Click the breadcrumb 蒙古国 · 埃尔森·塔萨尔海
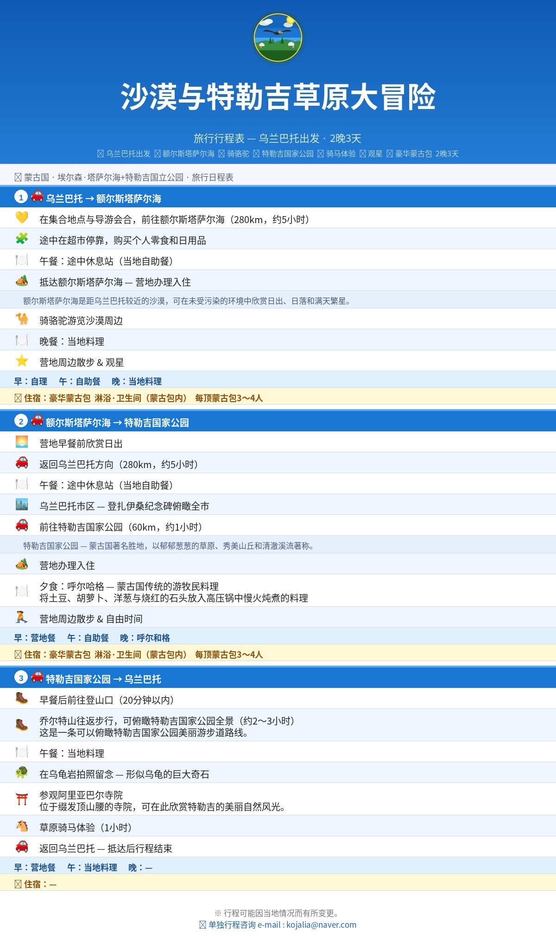Image resolution: width=556 pixels, height=937 pixels. 124,177
